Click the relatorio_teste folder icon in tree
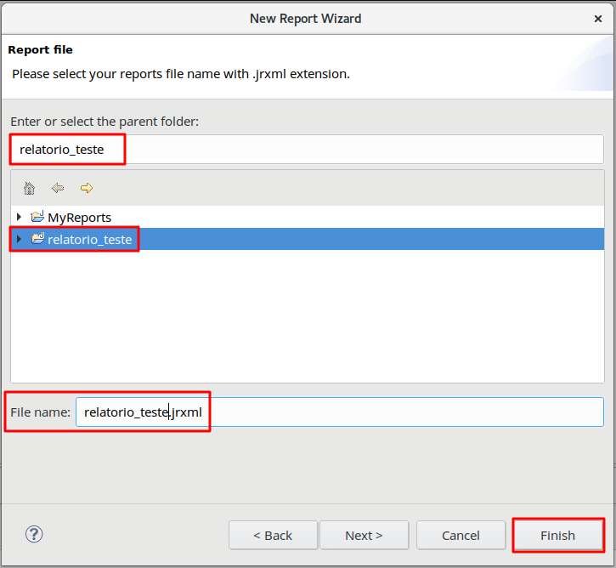The width and height of the screenshot is (616, 568). click(37, 239)
